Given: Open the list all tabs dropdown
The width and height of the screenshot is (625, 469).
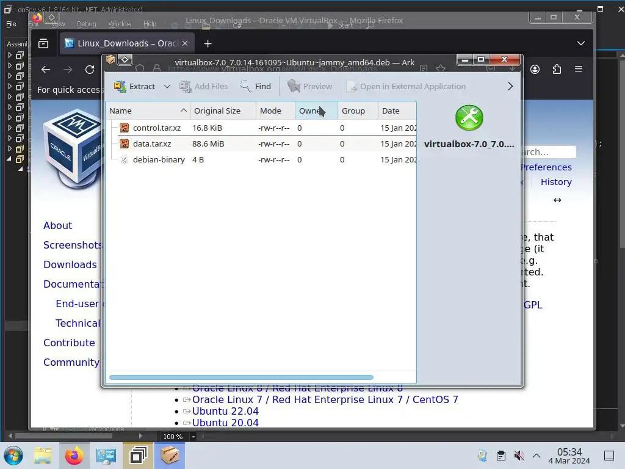Looking at the screenshot, I should click(x=581, y=43).
